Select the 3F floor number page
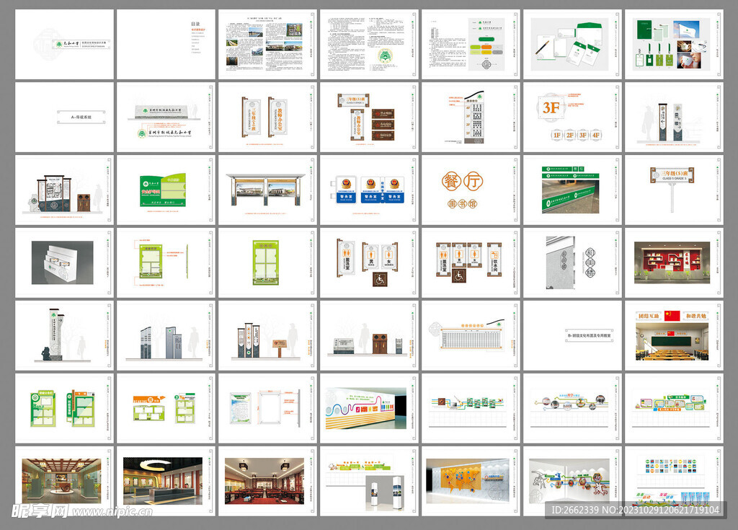The width and height of the screenshot is (738, 530). coord(573,118)
